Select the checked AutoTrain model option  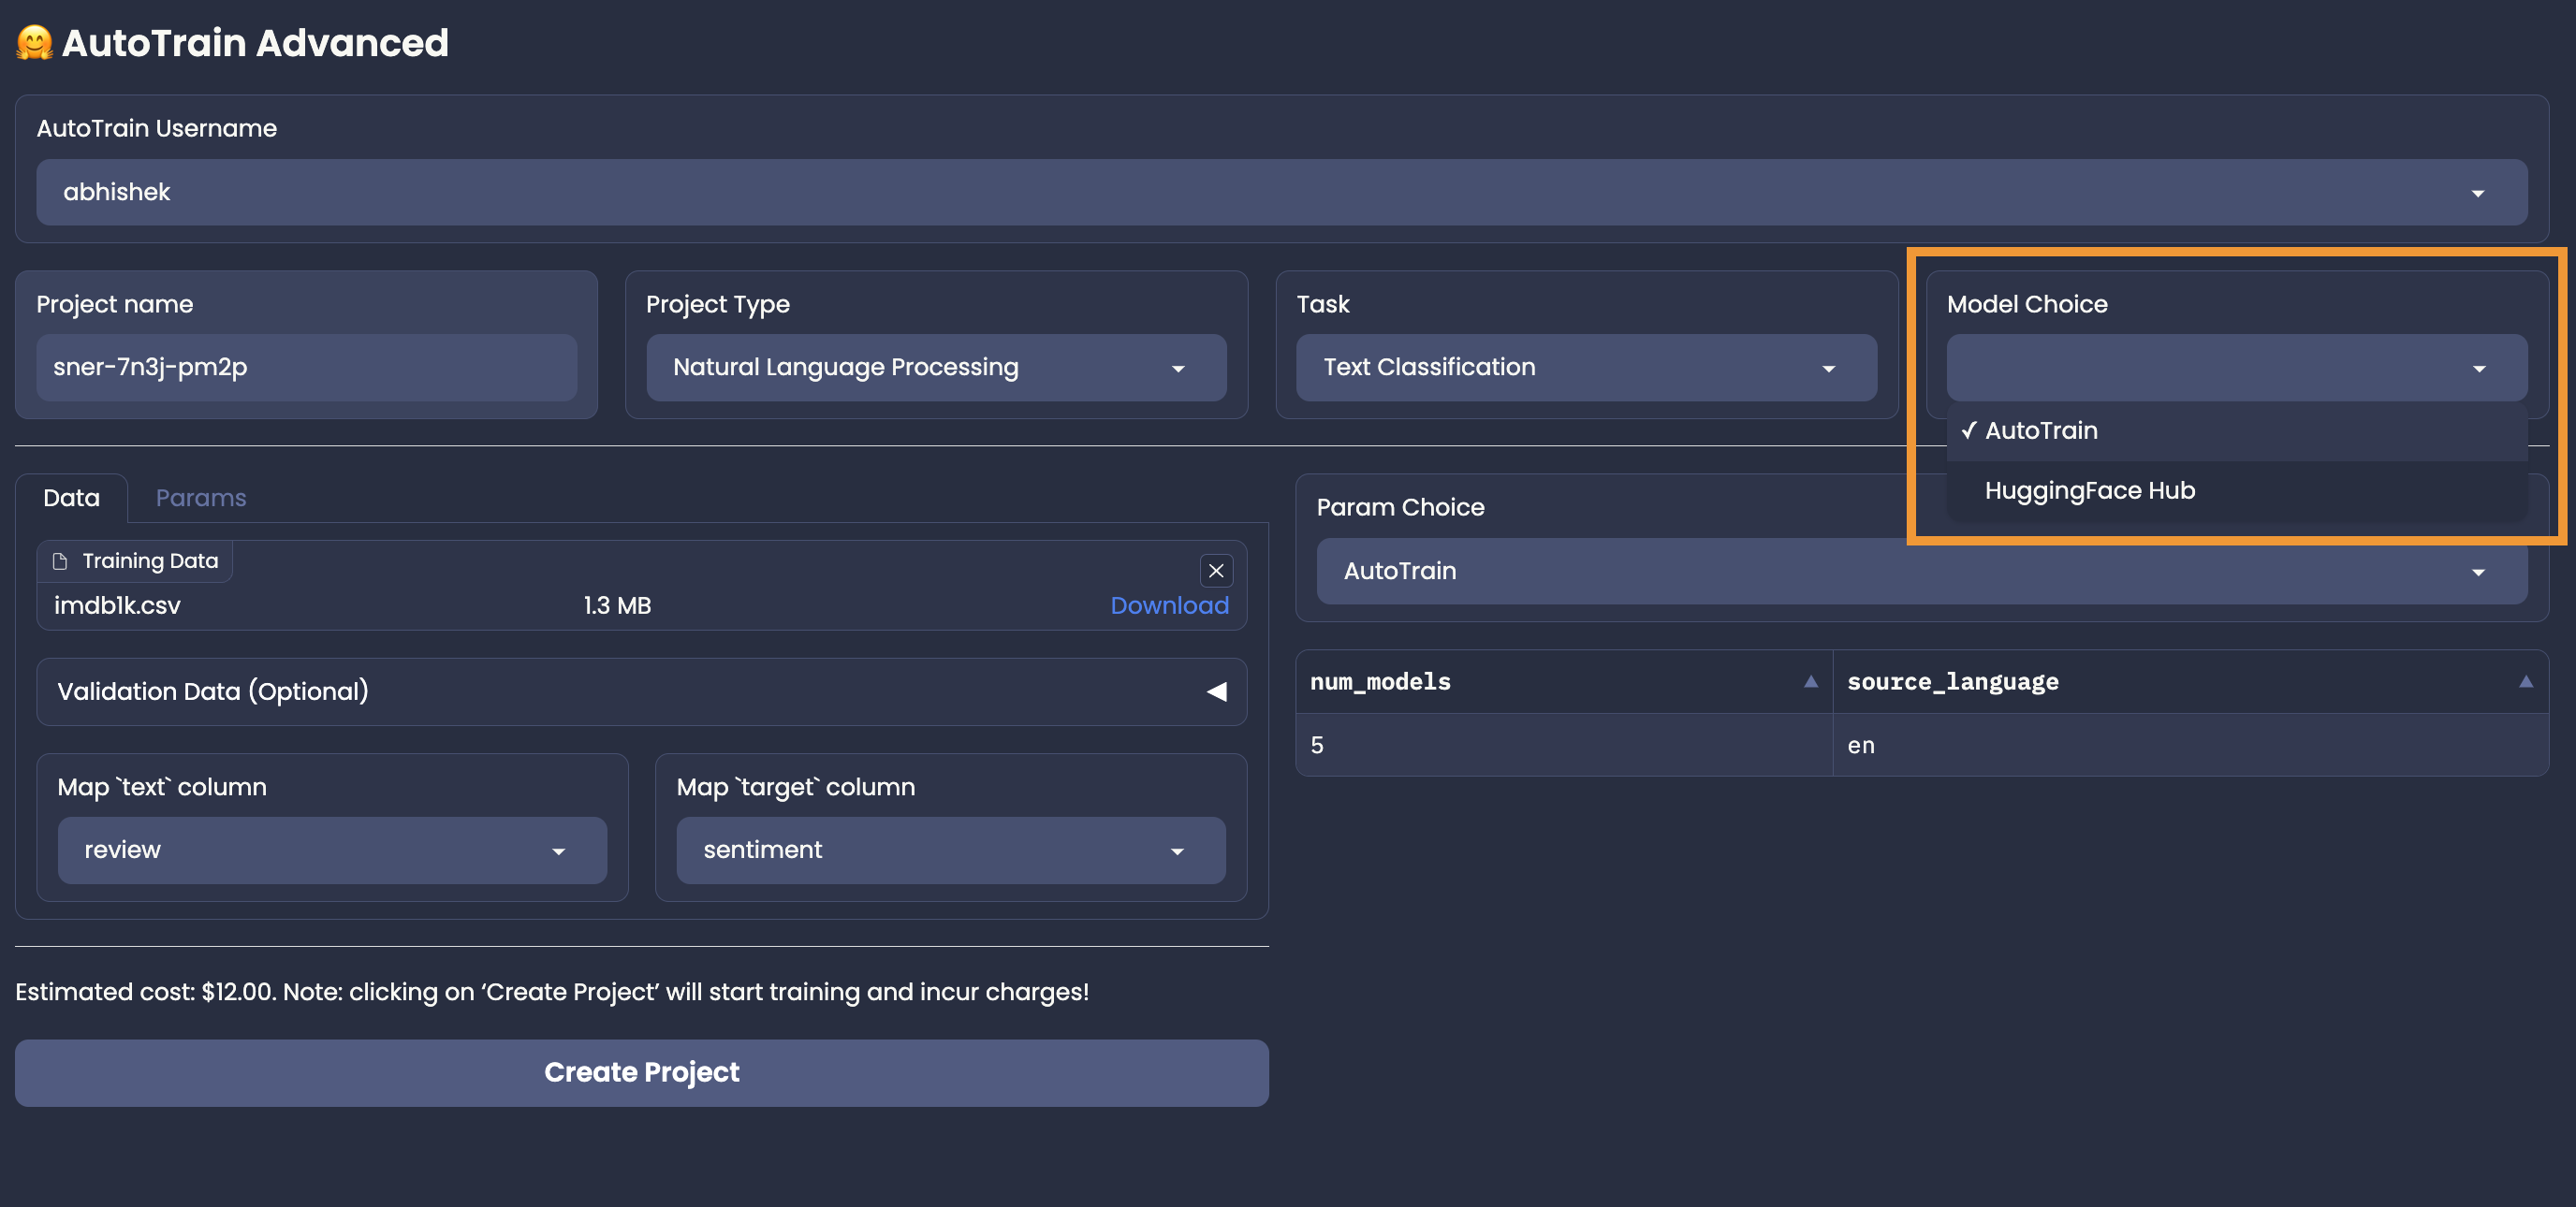tap(2040, 430)
